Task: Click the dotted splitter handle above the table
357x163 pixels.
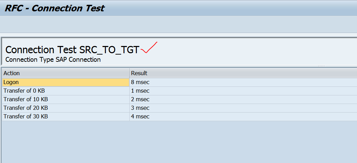Action: [x=321, y=66]
